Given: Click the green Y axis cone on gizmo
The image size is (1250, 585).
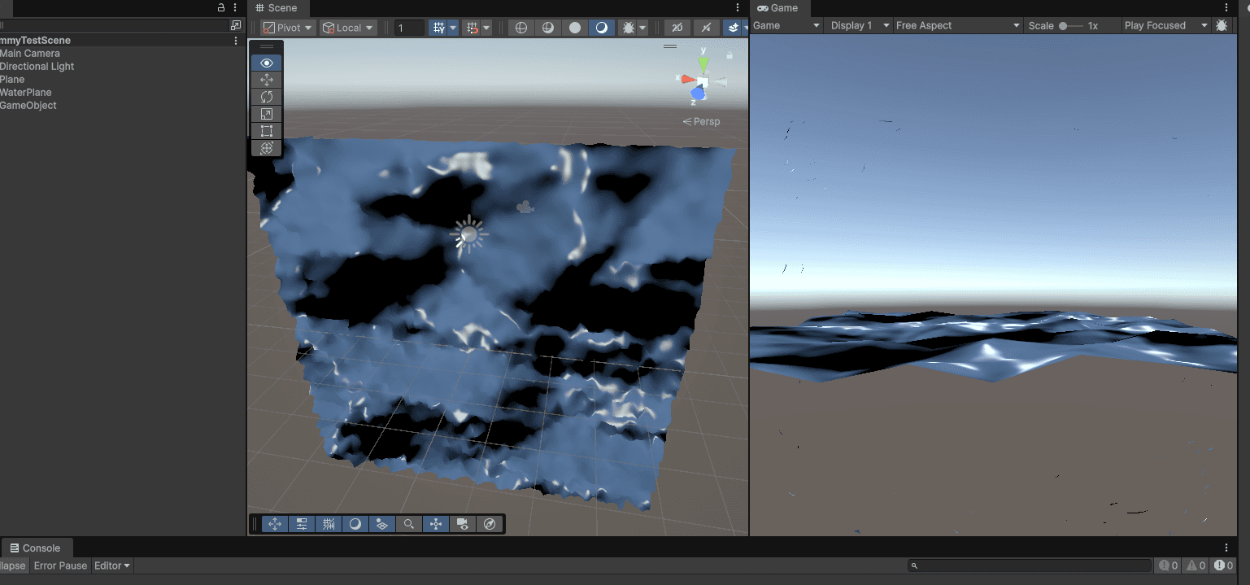Looking at the screenshot, I should [703, 63].
